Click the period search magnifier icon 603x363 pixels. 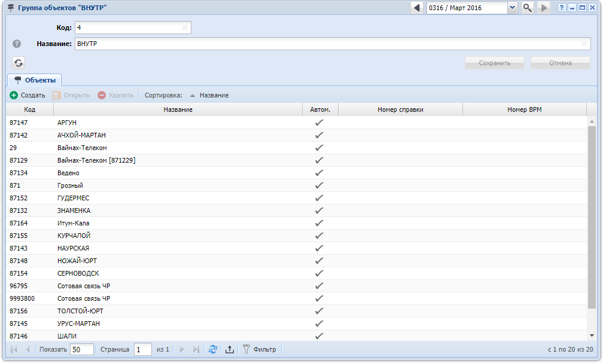point(527,8)
